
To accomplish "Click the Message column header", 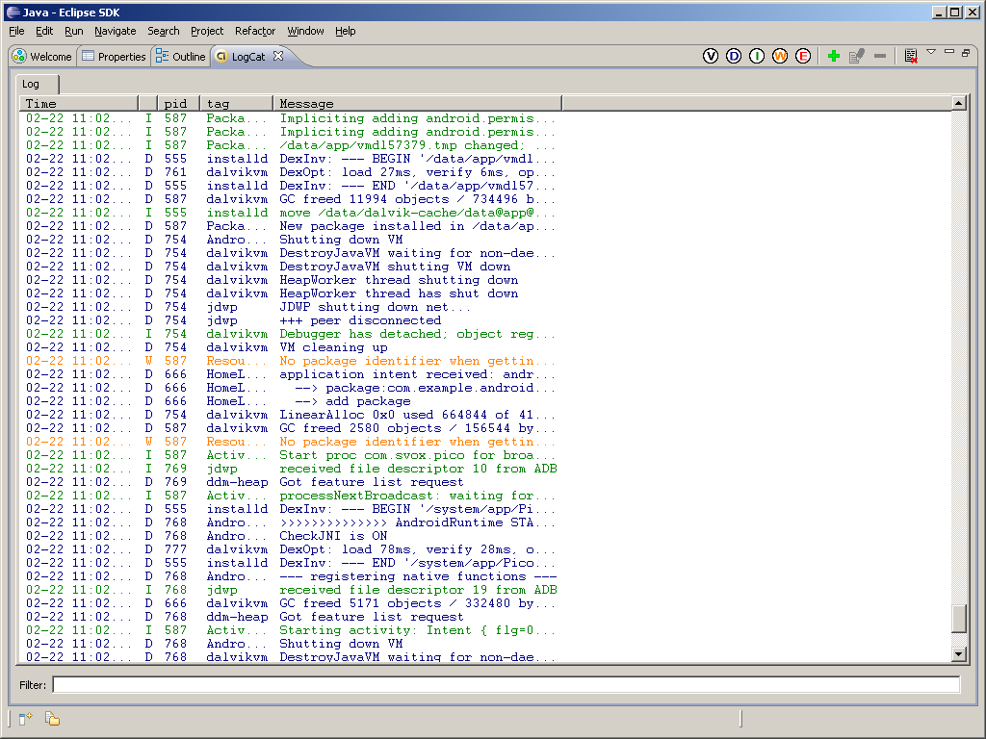I will coord(418,103).
